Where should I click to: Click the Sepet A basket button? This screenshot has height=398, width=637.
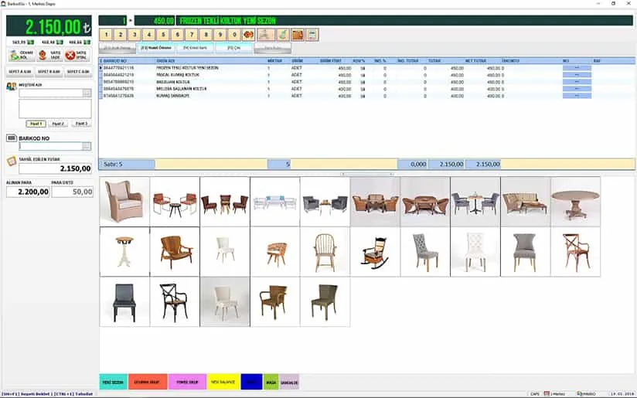tap(19, 72)
